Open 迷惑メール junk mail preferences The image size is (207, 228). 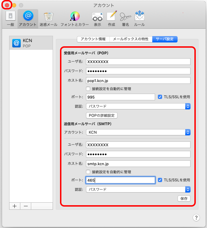(x=48, y=19)
